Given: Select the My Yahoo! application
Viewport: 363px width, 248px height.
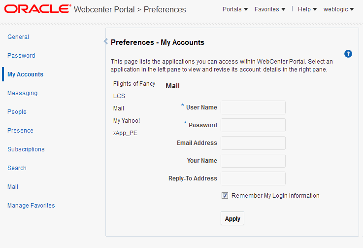Looking at the screenshot, I should pos(127,121).
